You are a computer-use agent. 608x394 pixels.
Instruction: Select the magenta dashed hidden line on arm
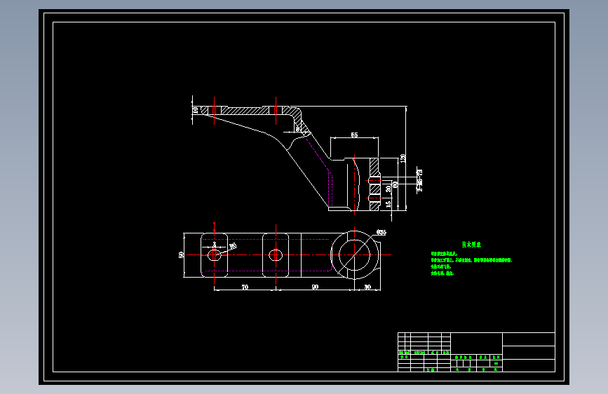tap(320, 170)
